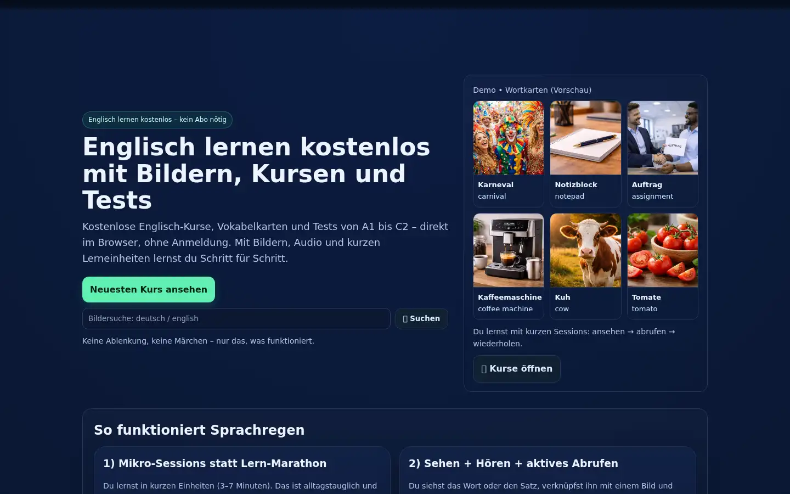The width and height of the screenshot is (790, 494).
Task: Click the Neuesten Kurs ansehen button
Action: [149, 289]
